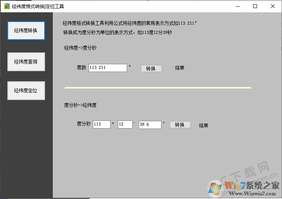Viewport: 282px width, 199px height.
Task: Click the 结果 label beside the 度数 row
Action: click(x=180, y=68)
